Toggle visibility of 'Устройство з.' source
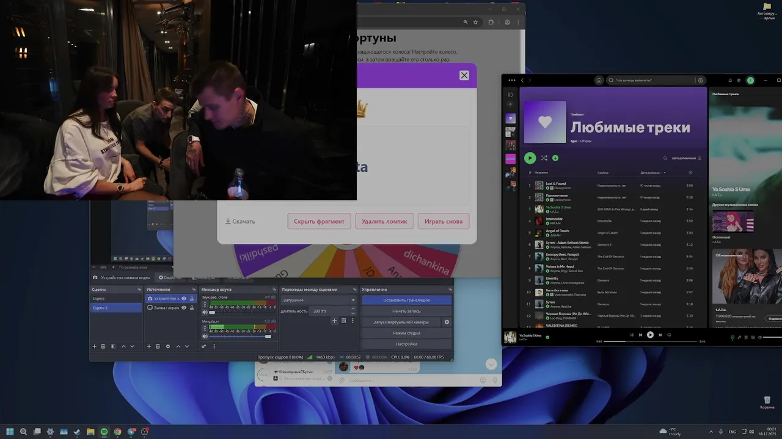782x439 pixels. [x=184, y=299]
